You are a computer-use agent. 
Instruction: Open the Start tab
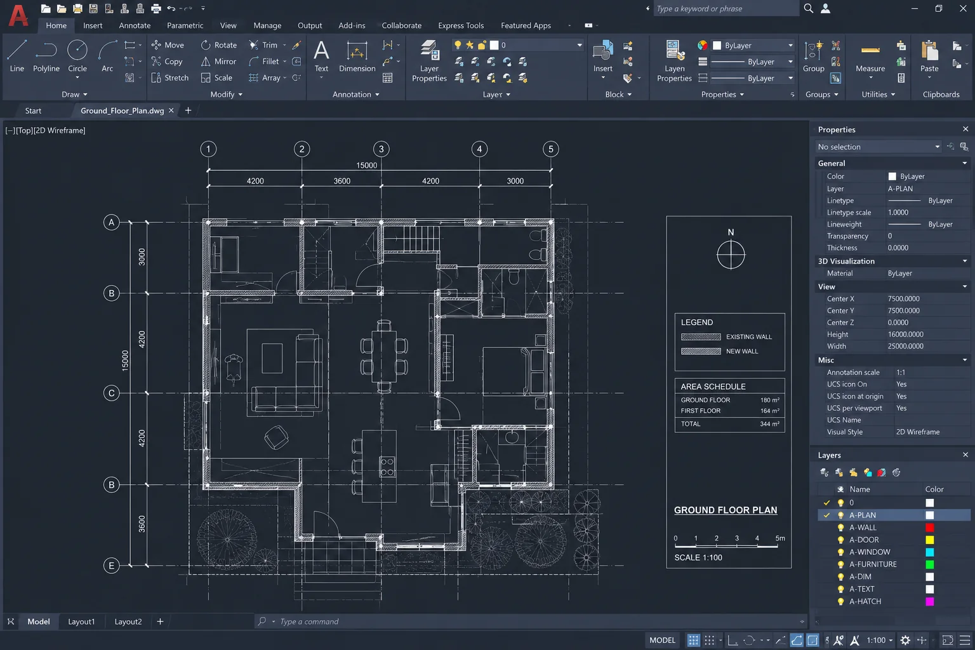coord(33,110)
